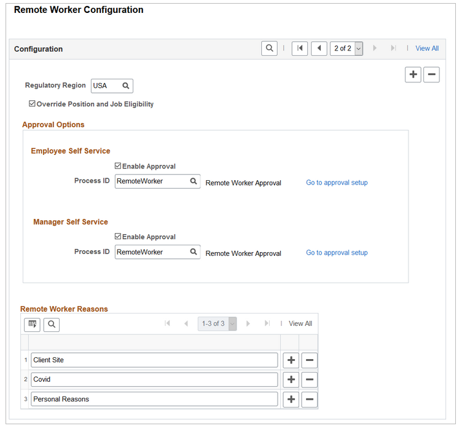Click the Configuration View All link
The height and width of the screenshot is (431, 470).
point(427,49)
